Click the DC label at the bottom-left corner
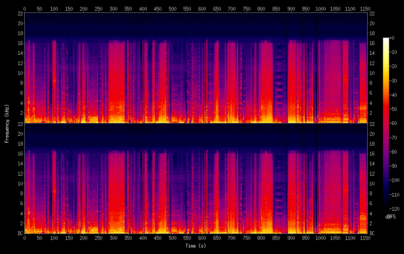 [x=19, y=233]
